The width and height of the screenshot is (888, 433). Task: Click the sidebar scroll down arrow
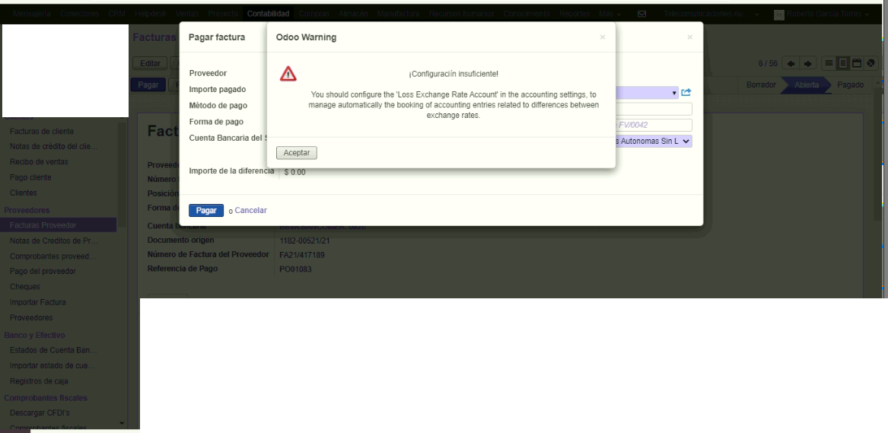pos(122,423)
